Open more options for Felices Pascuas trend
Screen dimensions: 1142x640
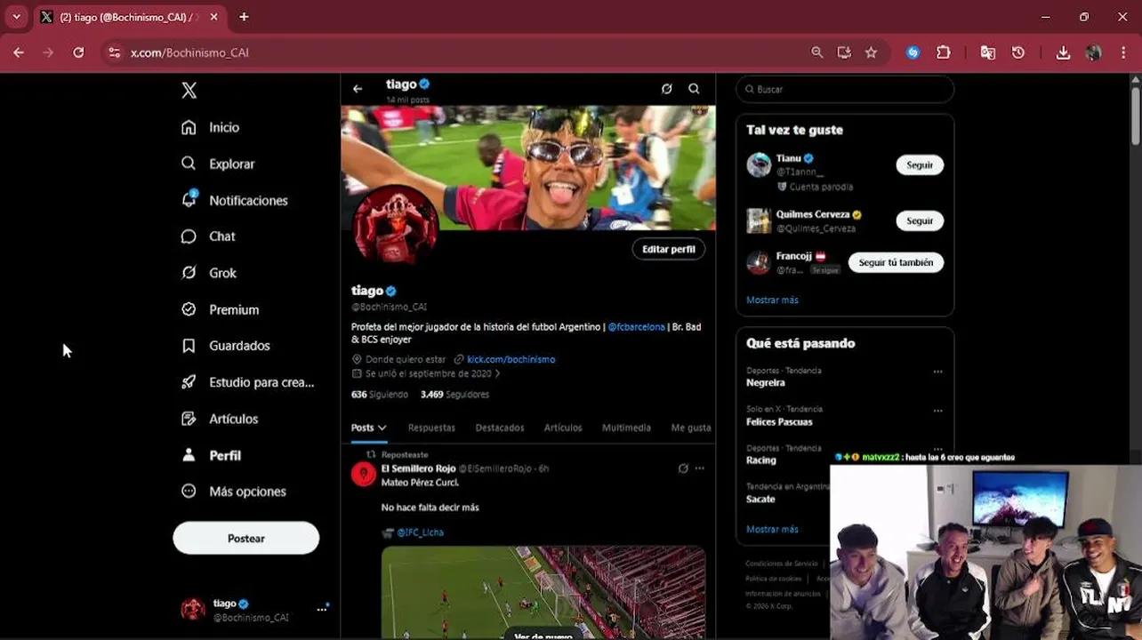point(937,411)
